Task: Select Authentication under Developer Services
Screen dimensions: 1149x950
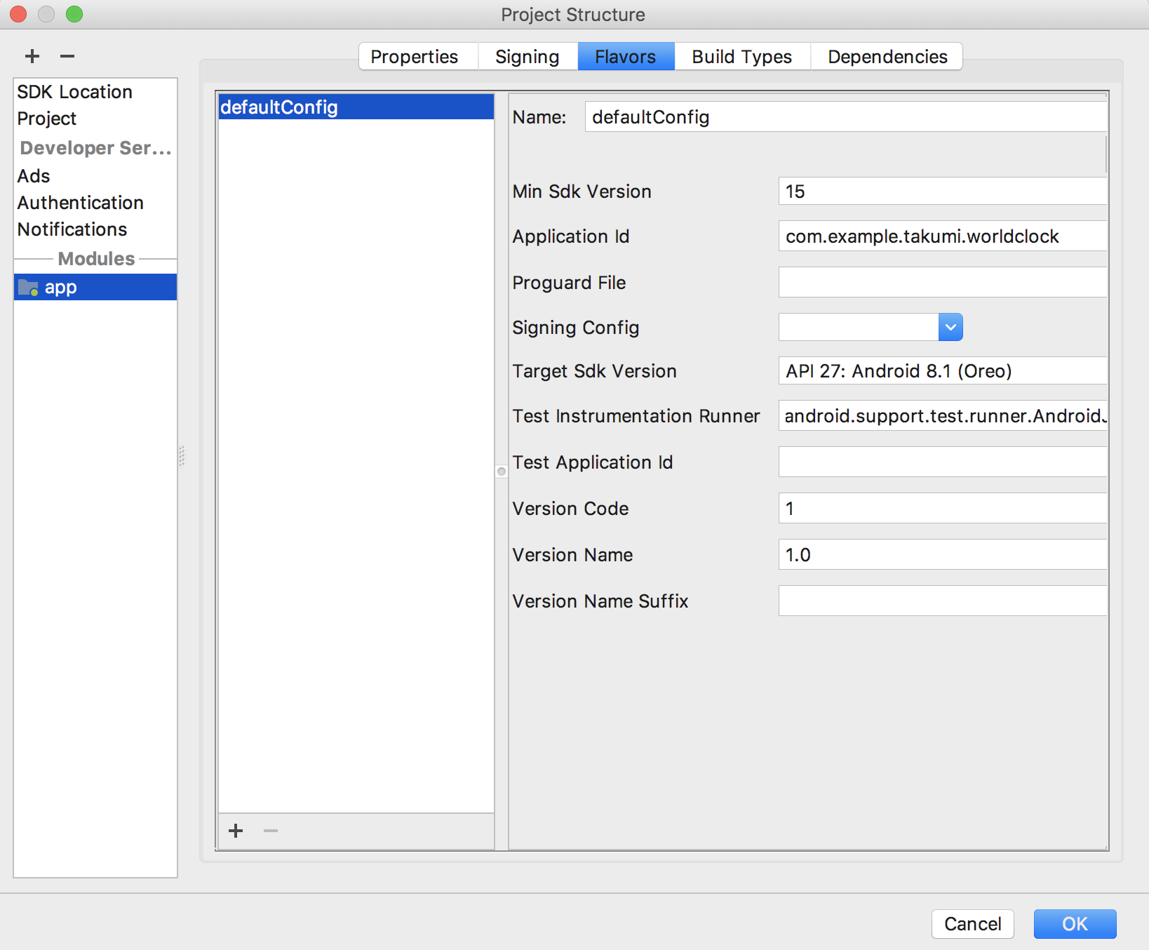Action: tap(80, 203)
